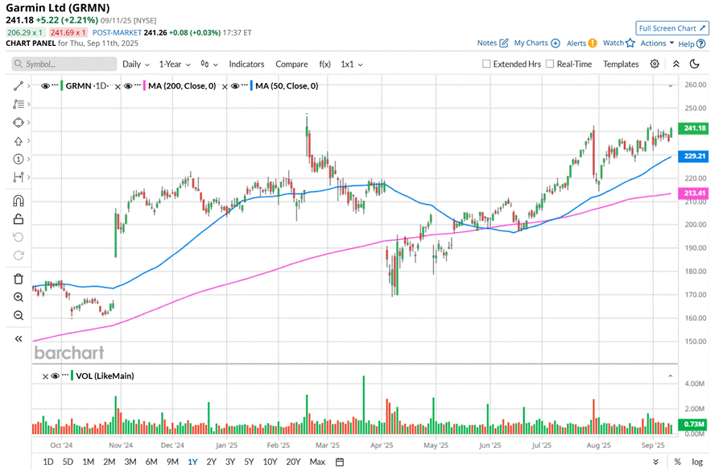Remove the MA 200 indicator
The image size is (727, 473).
point(118,86)
